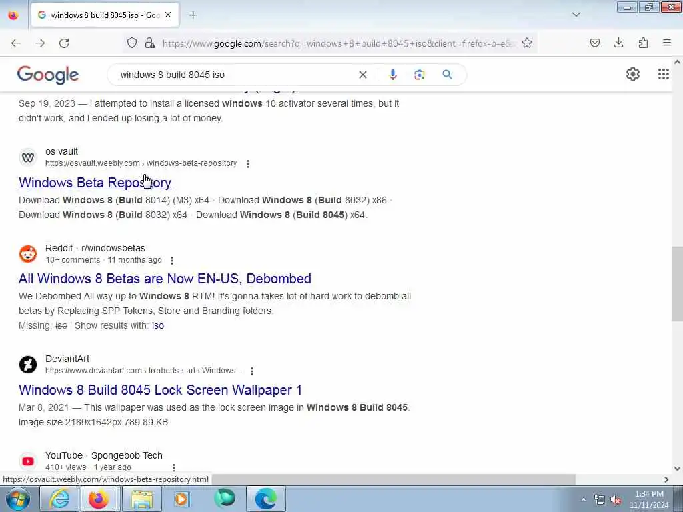Screen dimensions: 683x512
Task: Open the Save to Pocket icon
Action: [x=594, y=43]
